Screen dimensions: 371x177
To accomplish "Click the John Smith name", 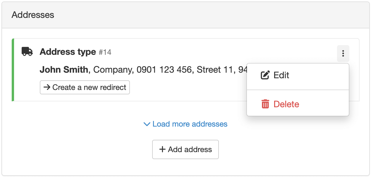I will 64,70.
